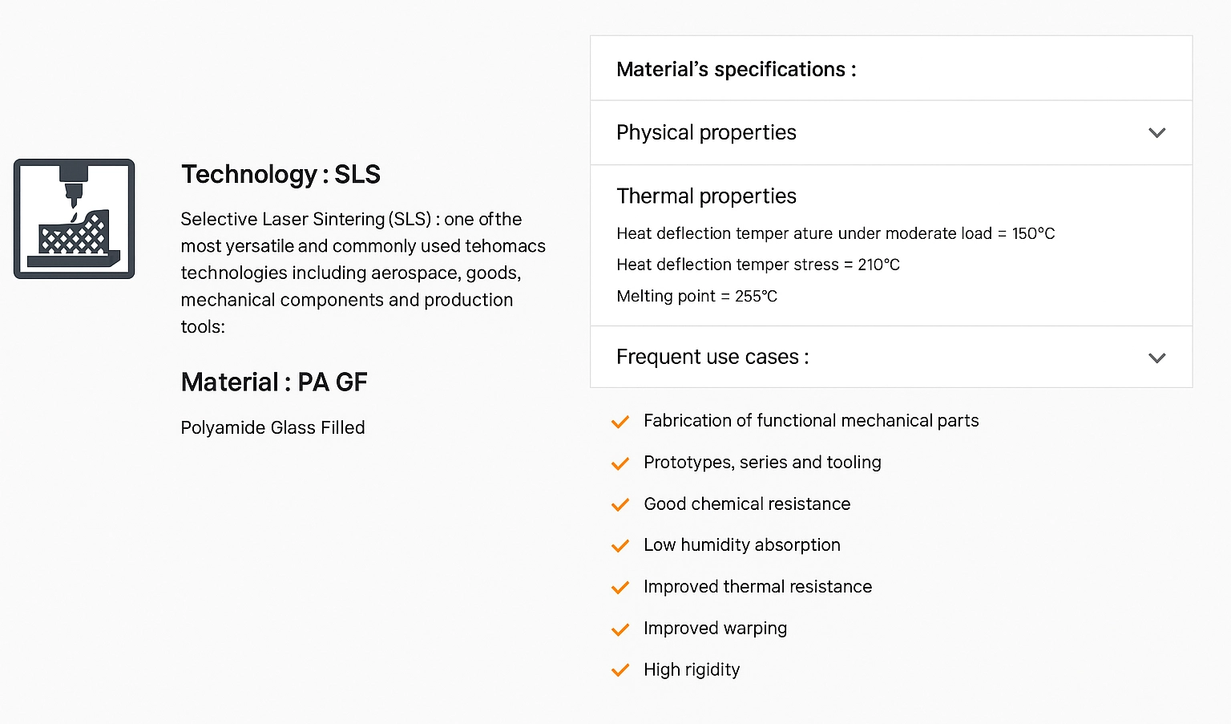Open the Physical properties accordion row
Viewport: 1231px width, 724px height.
[x=706, y=133]
